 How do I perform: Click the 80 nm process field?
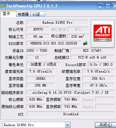click(38, 36)
